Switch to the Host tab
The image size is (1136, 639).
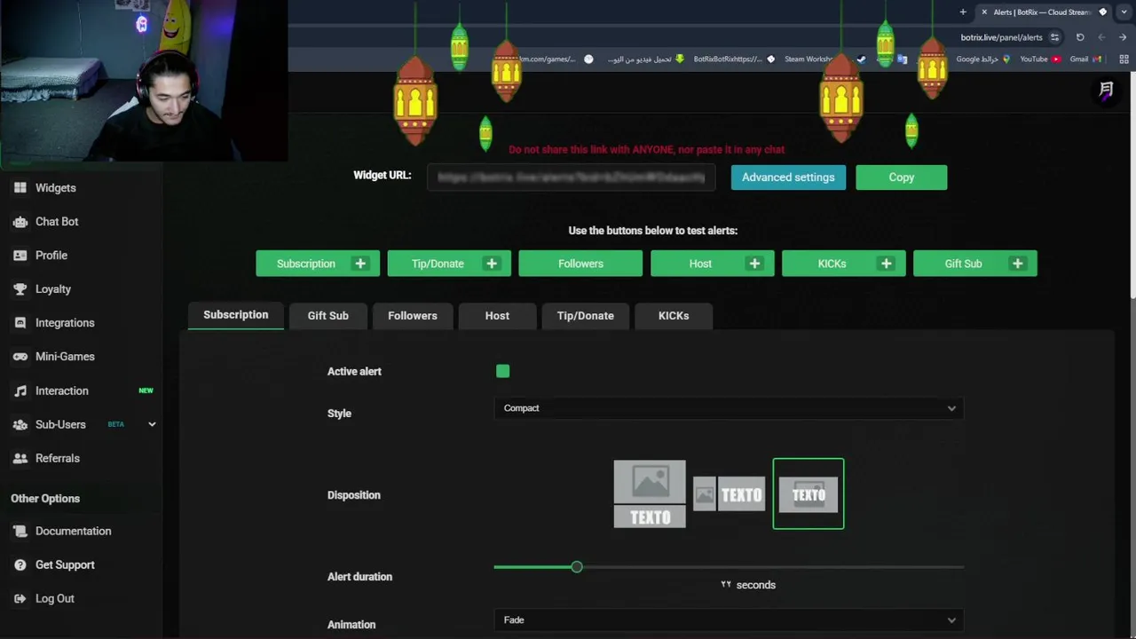(x=497, y=316)
